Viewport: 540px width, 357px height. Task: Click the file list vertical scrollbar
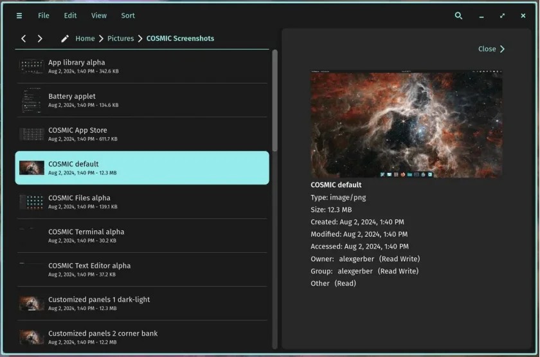[x=275, y=100]
